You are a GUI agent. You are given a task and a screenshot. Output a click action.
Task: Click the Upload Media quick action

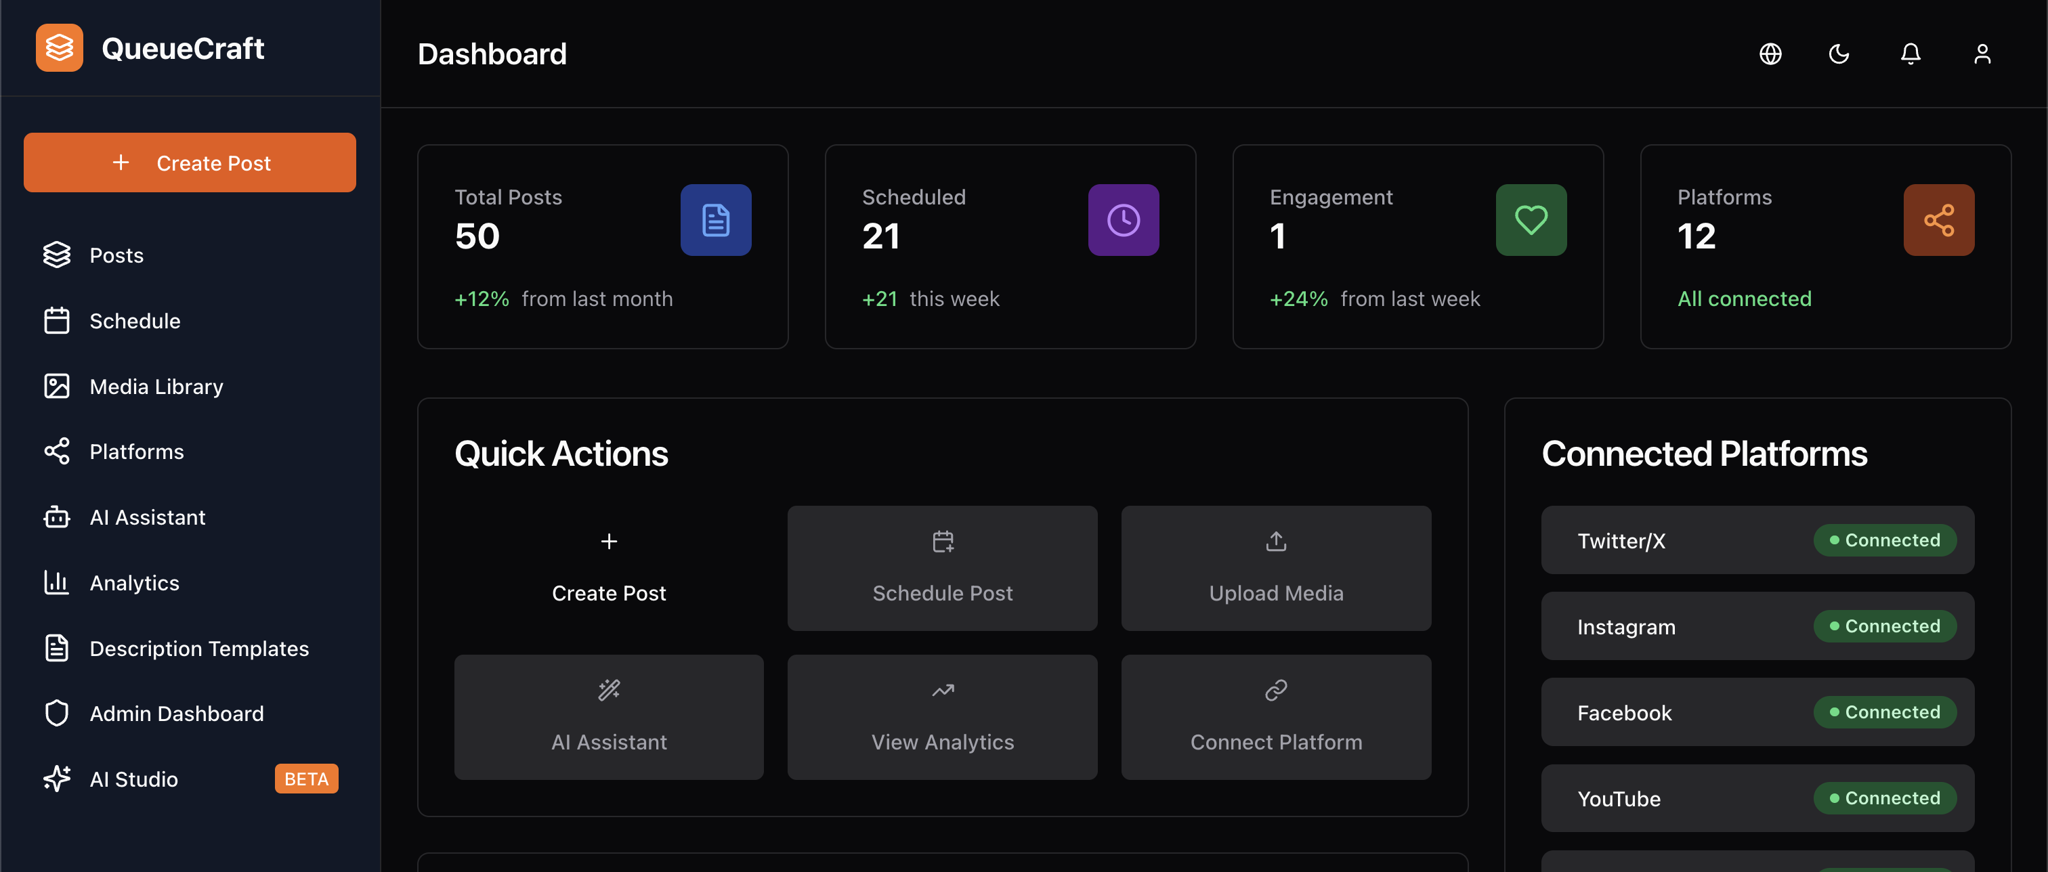1276,568
